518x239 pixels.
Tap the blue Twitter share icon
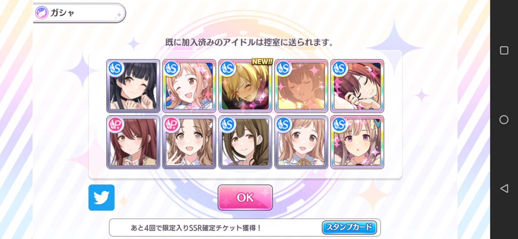pyautogui.click(x=101, y=198)
